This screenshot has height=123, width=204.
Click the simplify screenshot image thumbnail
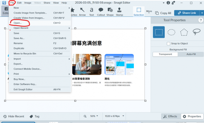coord(119,64)
